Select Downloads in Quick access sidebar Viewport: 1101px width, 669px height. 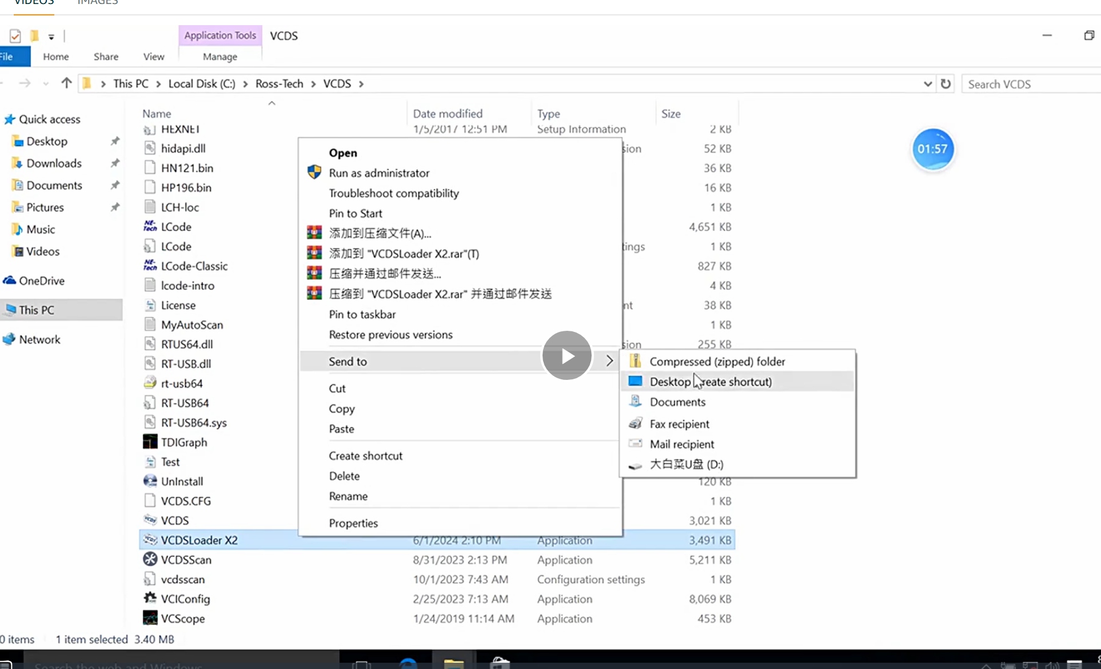(x=54, y=163)
